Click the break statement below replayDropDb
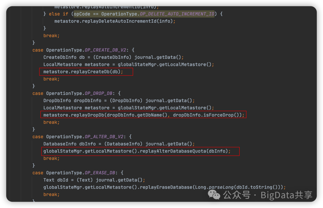The image size is (323, 208). [x=51, y=122]
